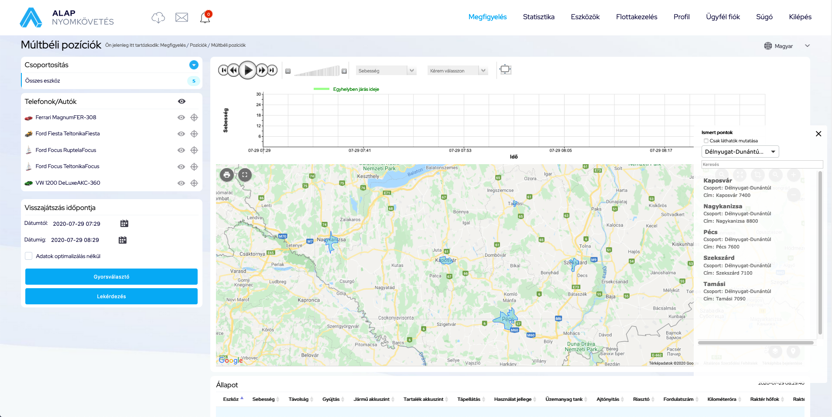Click the cloud download icon
The image size is (832, 417).
click(x=158, y=17)
